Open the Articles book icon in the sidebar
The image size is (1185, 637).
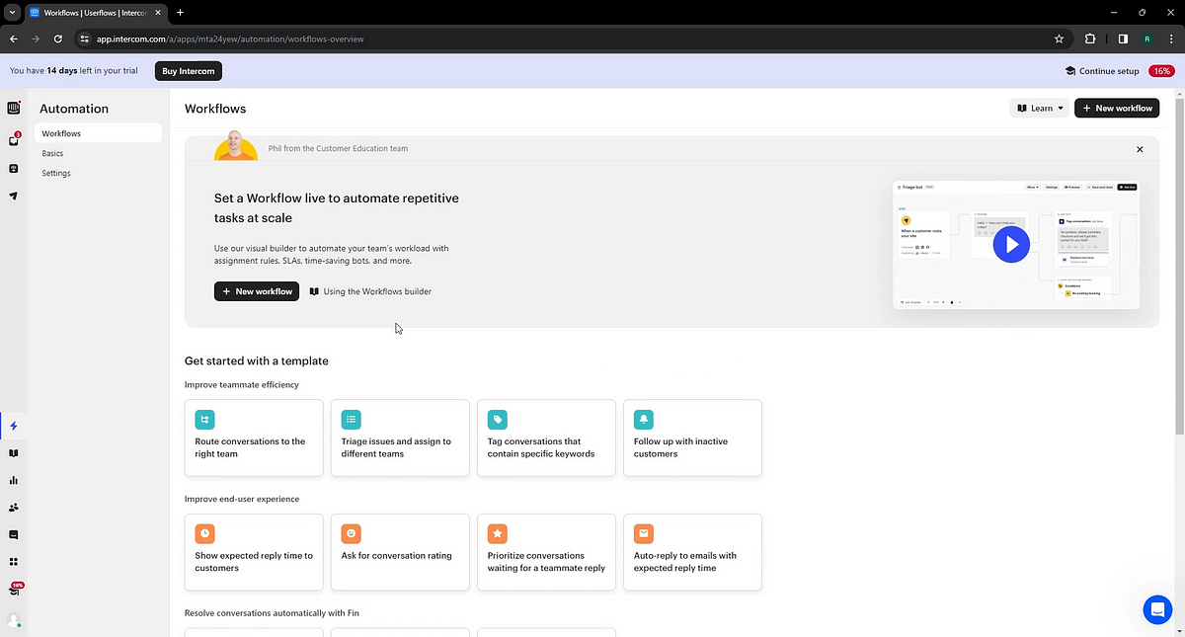(14, 453)
